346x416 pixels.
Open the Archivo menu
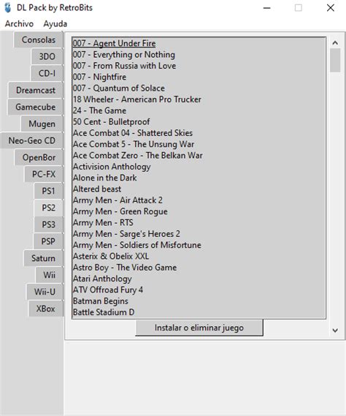tap(19, 23)
